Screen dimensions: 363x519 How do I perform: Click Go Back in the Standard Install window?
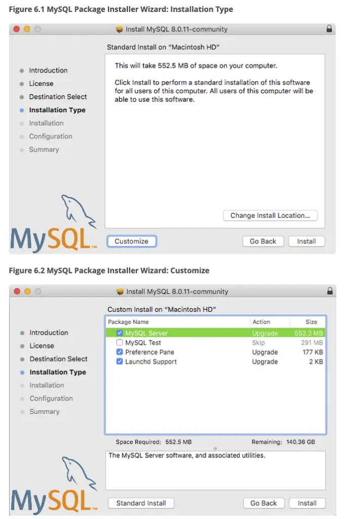tap(263, 241)
